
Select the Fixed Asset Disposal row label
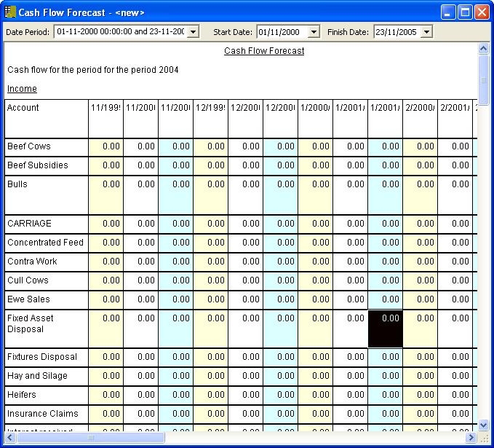47,329
